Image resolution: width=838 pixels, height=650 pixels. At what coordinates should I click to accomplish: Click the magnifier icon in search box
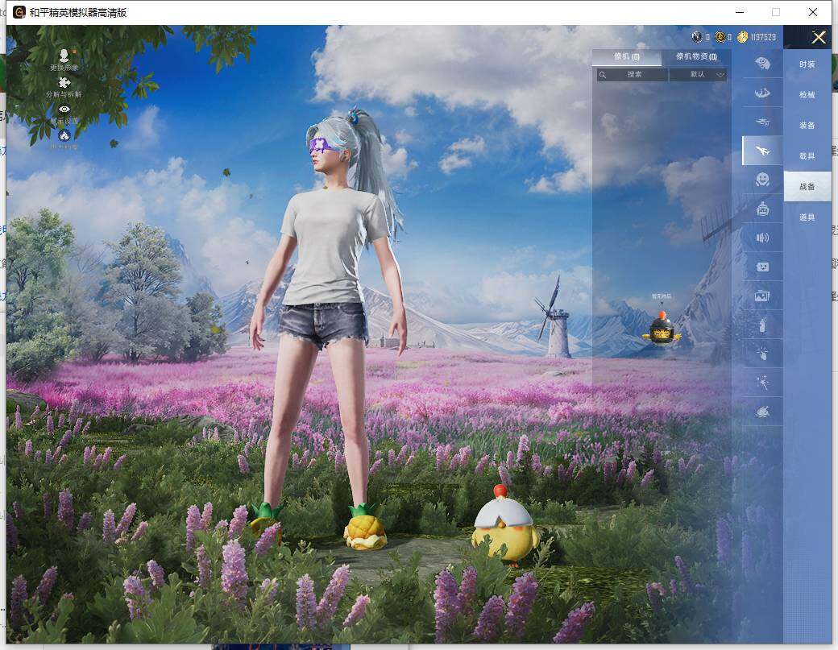tap(603, 75)
